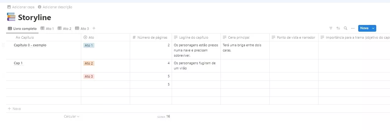Viewport: 390px width, 130px height.
Task: Click the blue Ato 1 tag
Action: (x=89, y=45)
